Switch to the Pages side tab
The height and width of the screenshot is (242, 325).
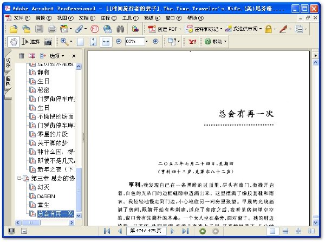[8, 81]
